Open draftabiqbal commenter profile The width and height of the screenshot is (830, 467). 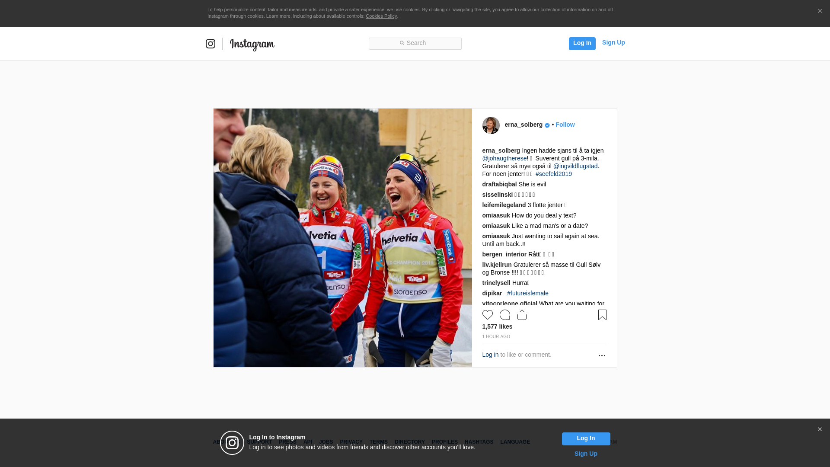pyautogui.click(x=499, y=184)
